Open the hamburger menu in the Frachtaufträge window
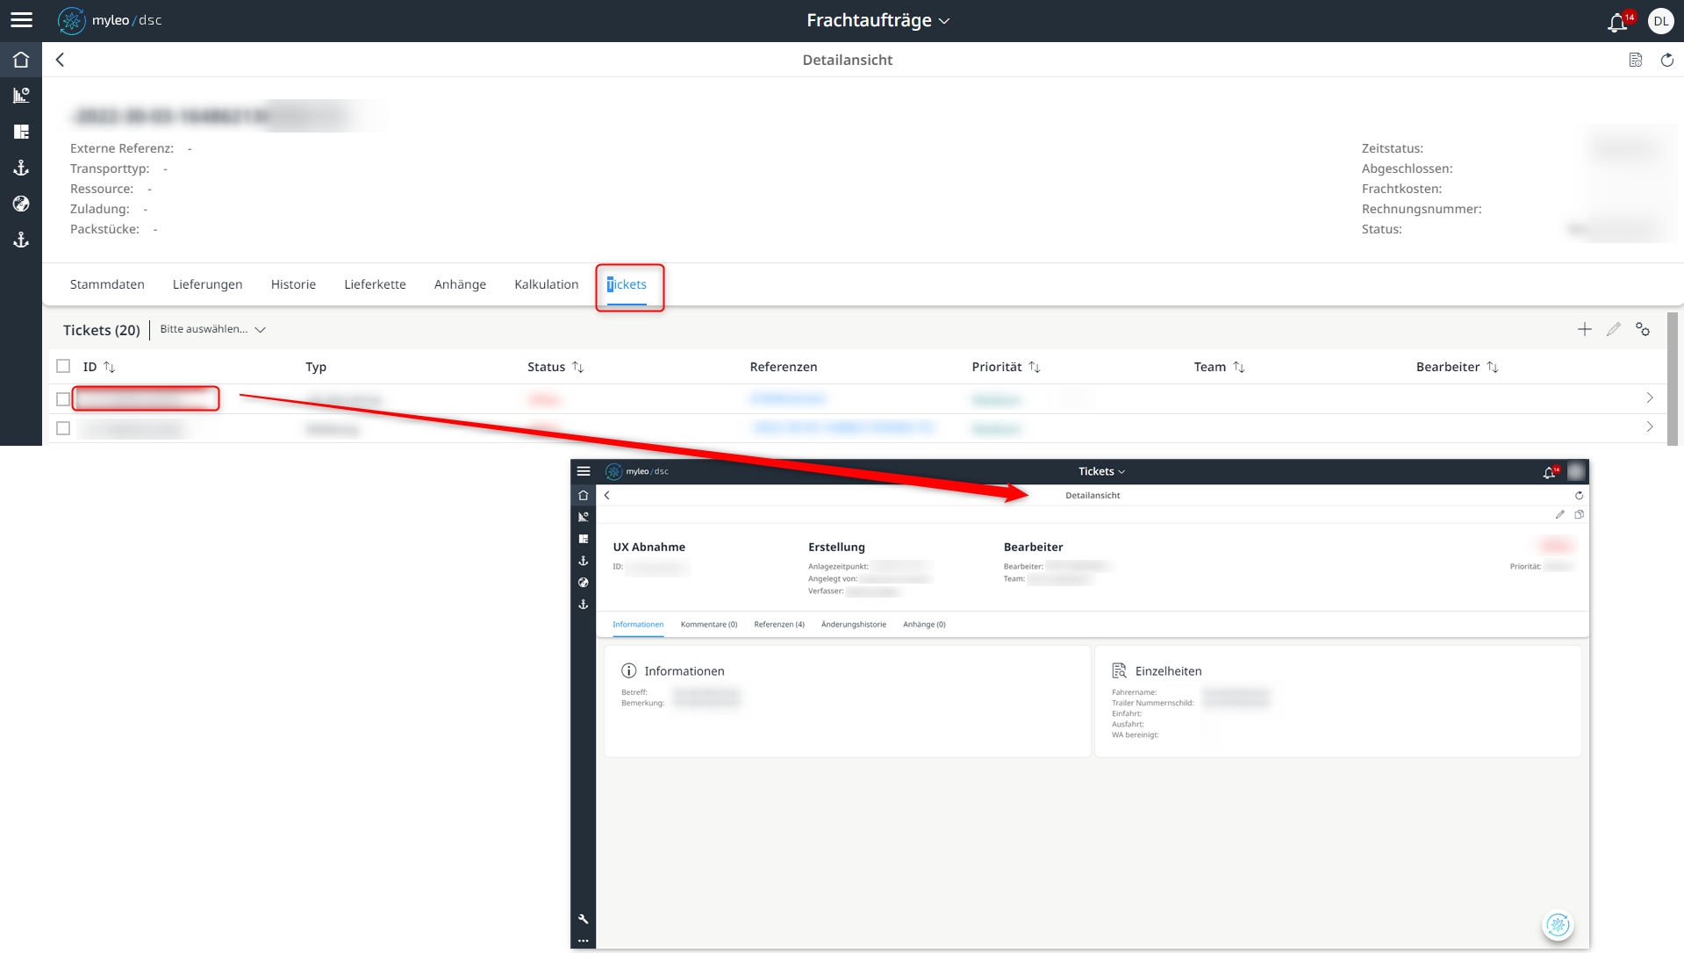Viewport: 1684px width, 953px height. (21, 20)
